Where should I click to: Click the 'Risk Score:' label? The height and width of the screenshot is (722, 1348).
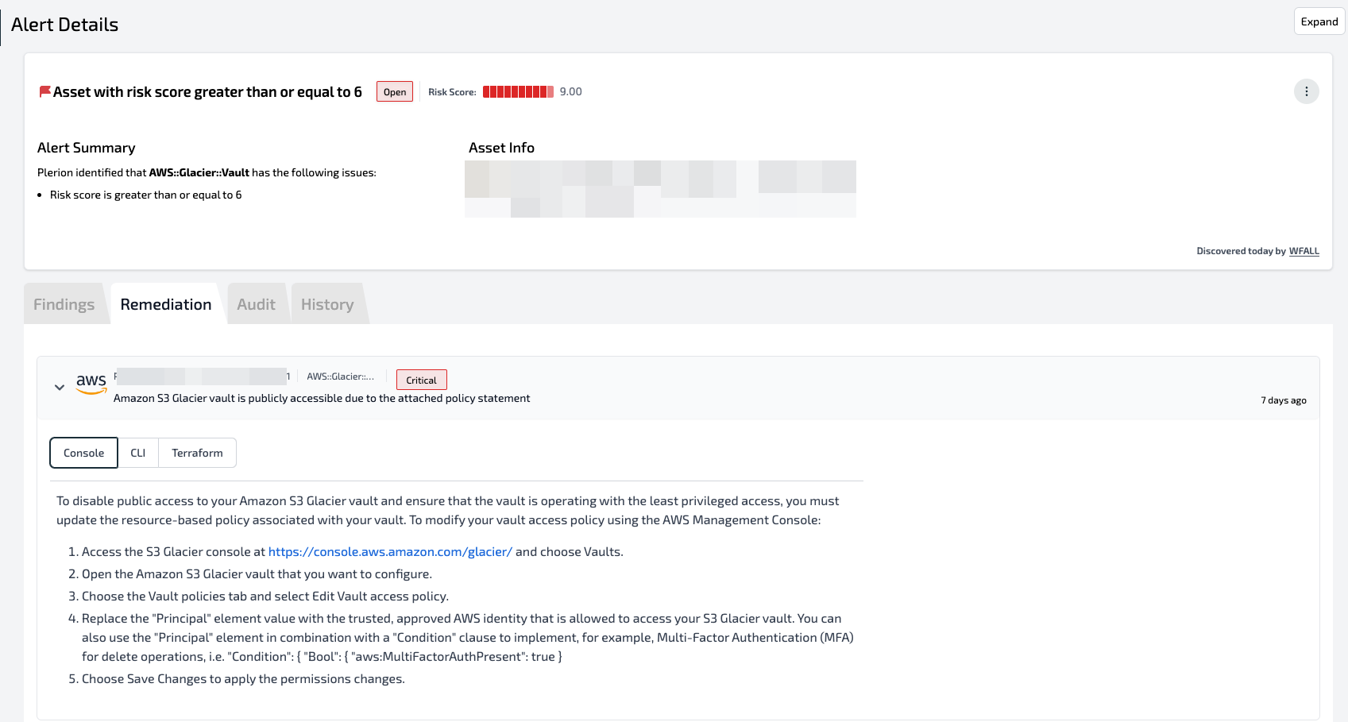point(452,92)
